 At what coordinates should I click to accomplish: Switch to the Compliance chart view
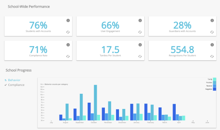point(16,85)
